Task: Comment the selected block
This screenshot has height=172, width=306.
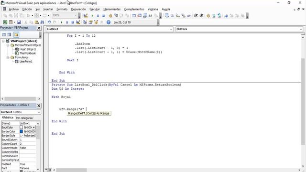Action: (x=214, y=16)
